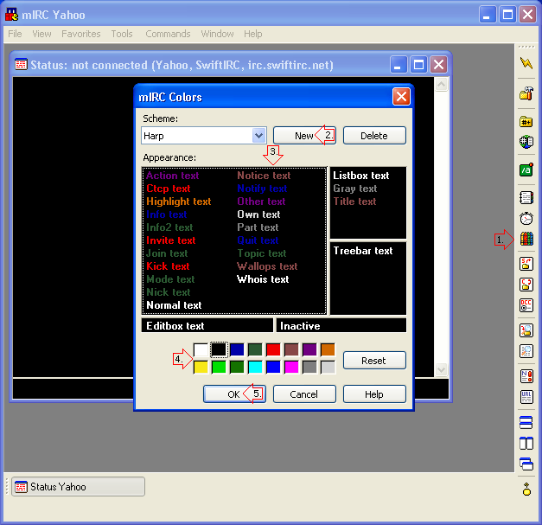Open the File menu
542x525 pixels.
[15, 34]
